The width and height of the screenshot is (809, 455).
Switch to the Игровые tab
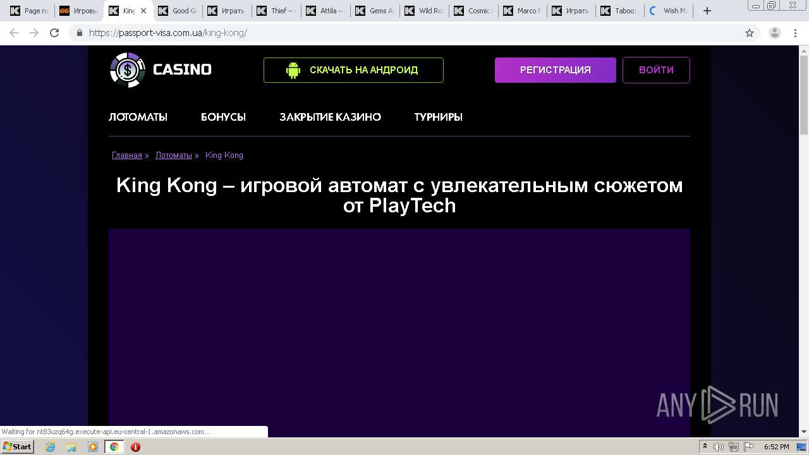[x=79, y=11]
